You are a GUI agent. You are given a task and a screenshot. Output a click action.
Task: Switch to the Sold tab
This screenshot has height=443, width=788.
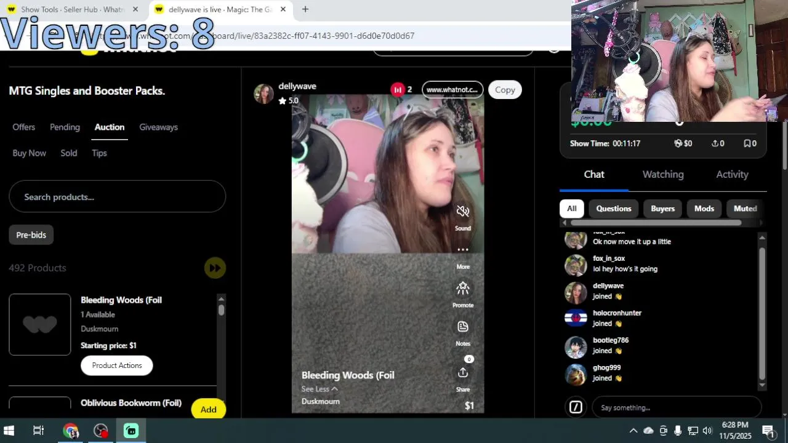coord(69,153)
